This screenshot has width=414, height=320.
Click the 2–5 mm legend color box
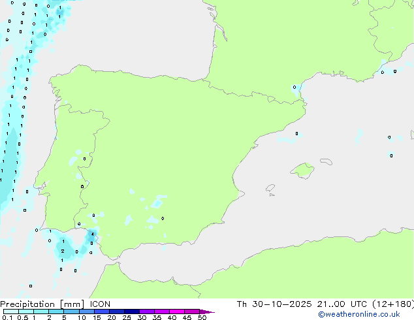tap(56, 312)
